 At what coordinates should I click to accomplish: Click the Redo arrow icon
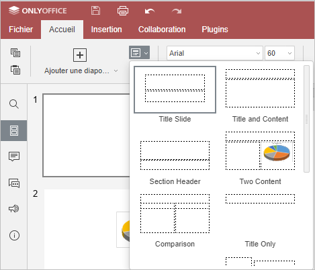[x=177, y=11]
